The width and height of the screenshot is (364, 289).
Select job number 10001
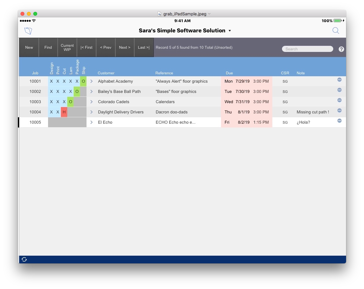[x=35, y=81]
